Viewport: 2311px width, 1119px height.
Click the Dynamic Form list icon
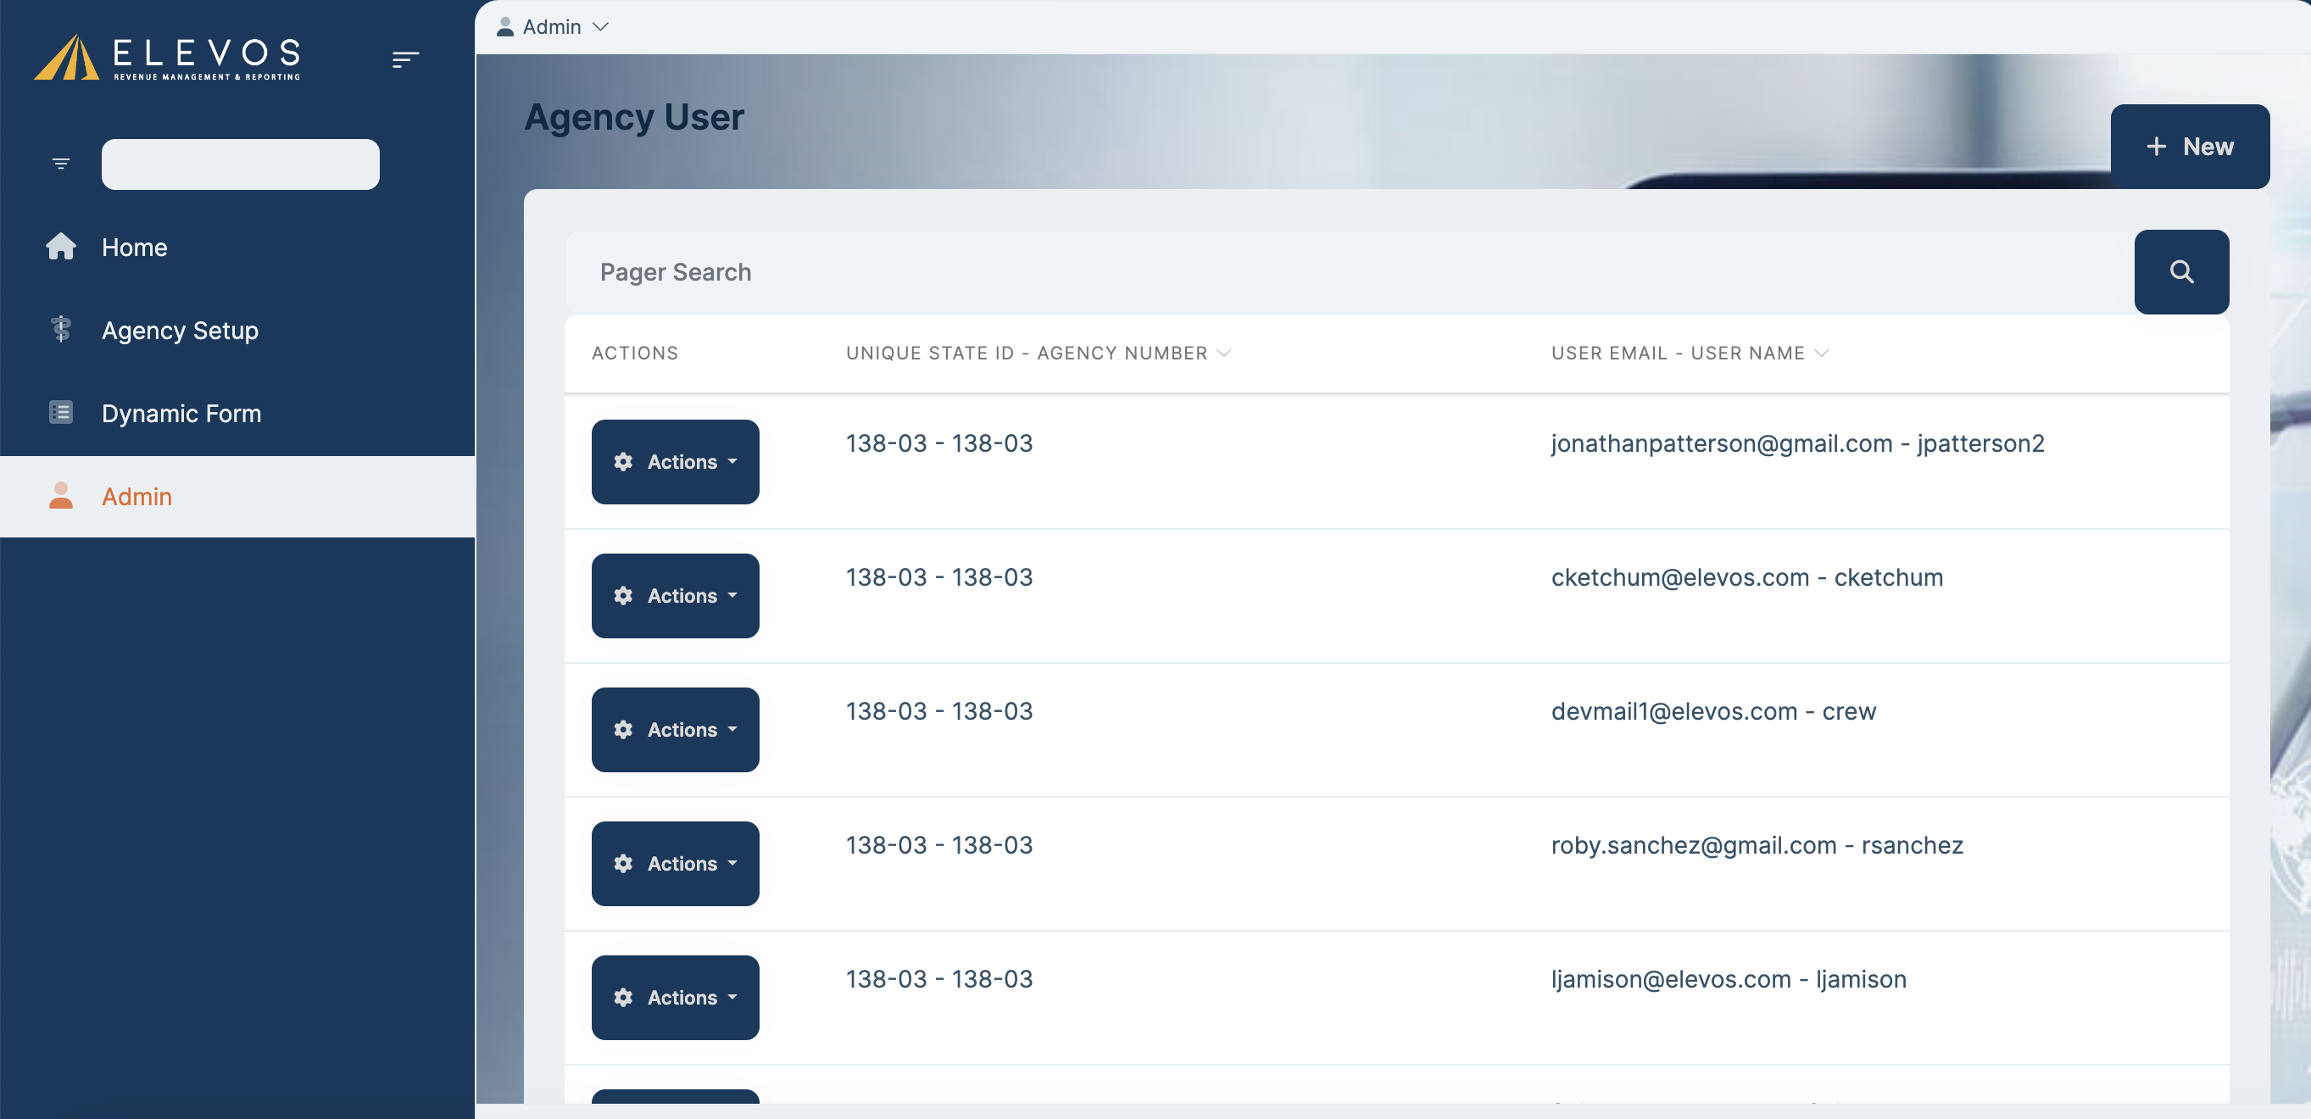pyautogui.click(x=61, y=413)
